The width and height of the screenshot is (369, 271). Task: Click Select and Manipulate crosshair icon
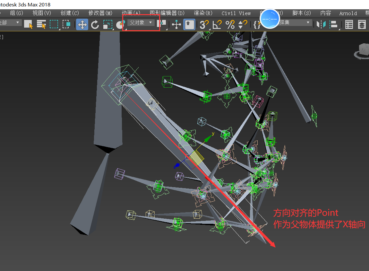(176, 24)
